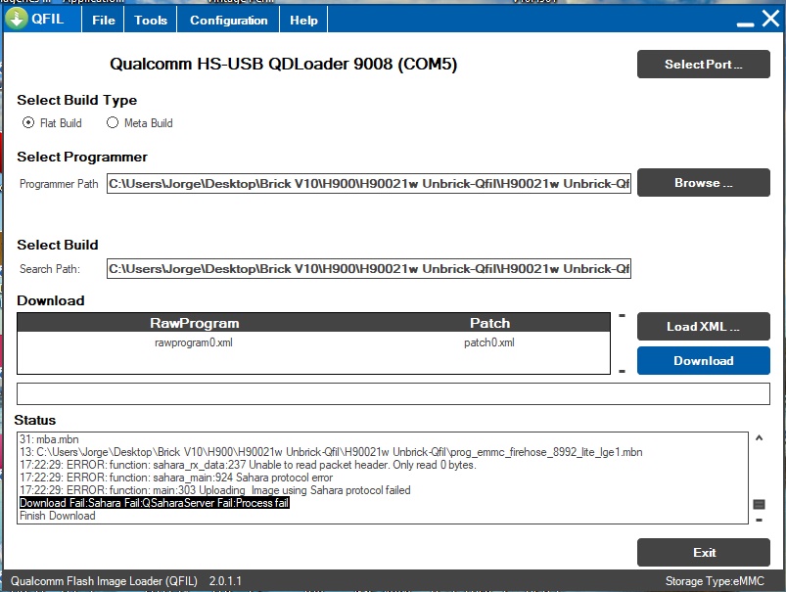
Task: Select the rawprogram0.xml entry
Action: [194, 342]
